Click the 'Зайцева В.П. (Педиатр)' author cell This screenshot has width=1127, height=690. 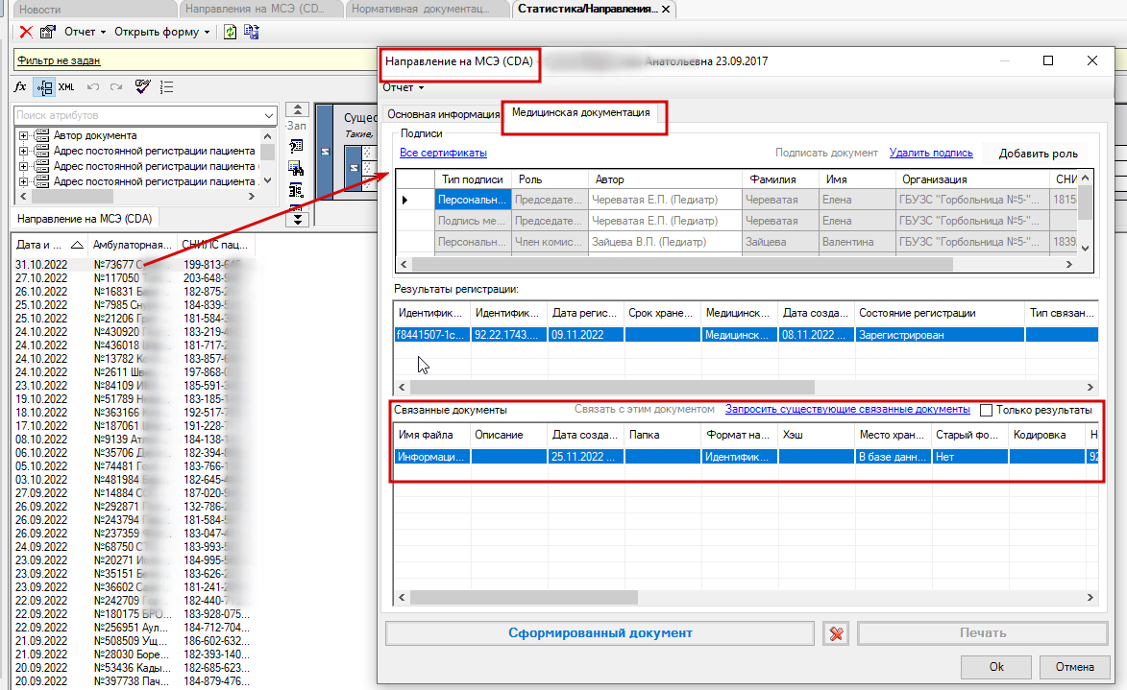coord(663,242)
